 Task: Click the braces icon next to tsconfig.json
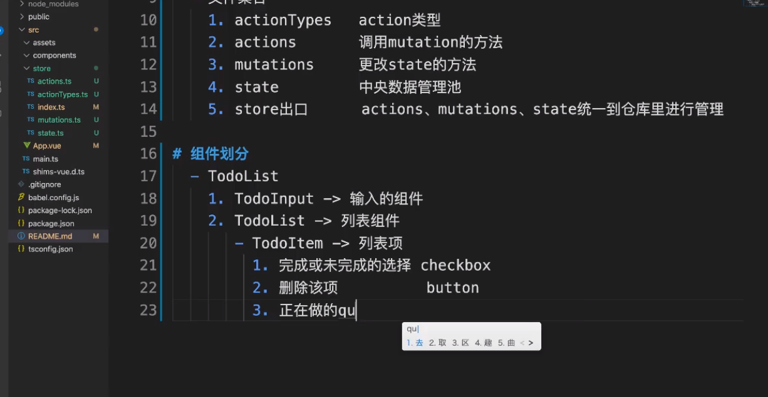pos(21,249)
